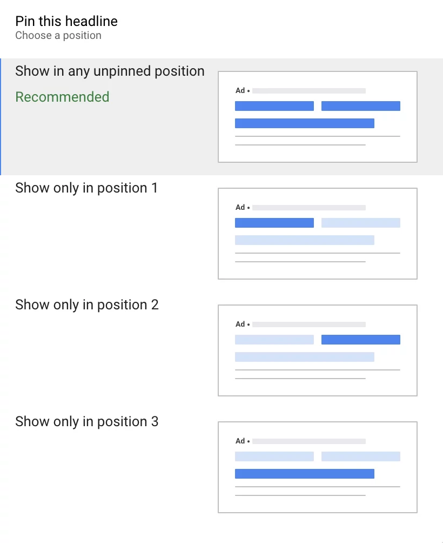This screenshot has height=543, width=443.
Task: Click highlighted second headline bar in position 2 preview
Action: tap(361, 340)
